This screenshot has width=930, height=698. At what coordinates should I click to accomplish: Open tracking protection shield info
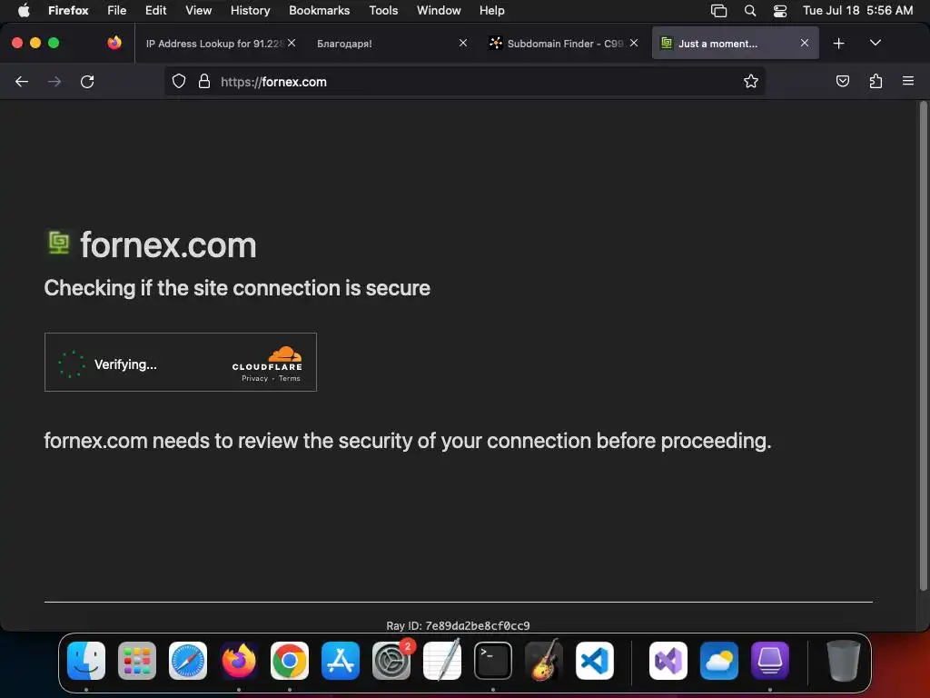[x=179, y=81]
